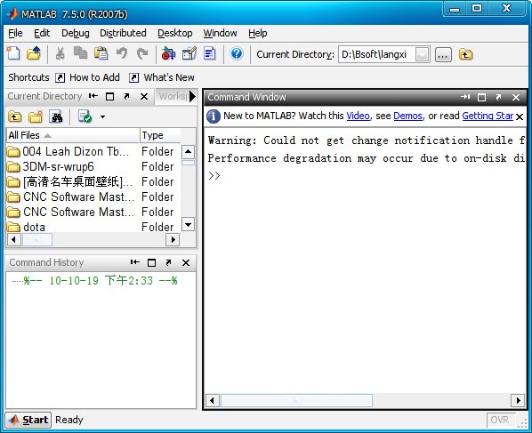The height and width of the screenshot is (433, 532).
Task: Open the Profiler toolbar icon
Action: pos(210,53)
